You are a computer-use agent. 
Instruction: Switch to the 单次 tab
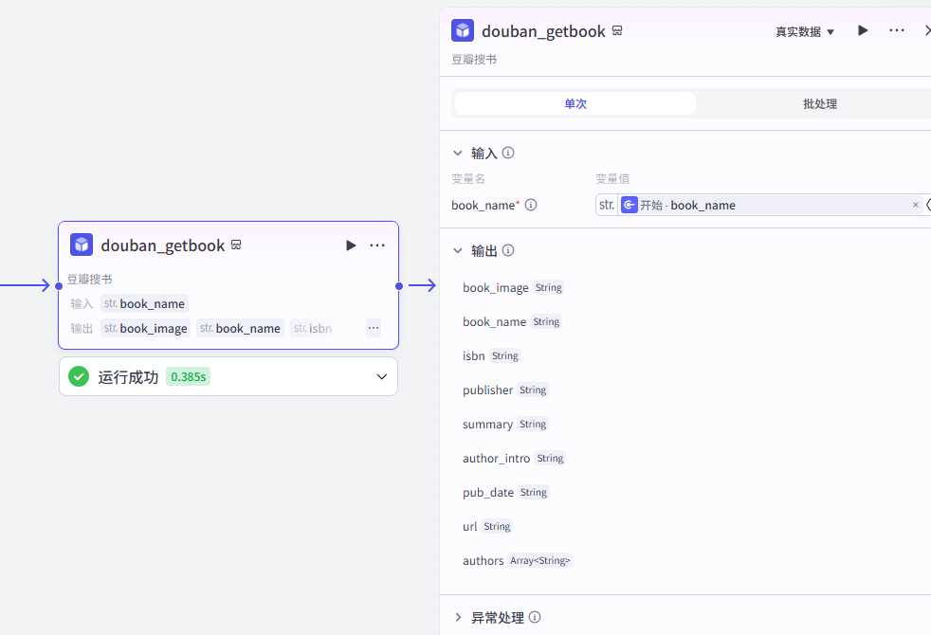(x=575, y=103)
